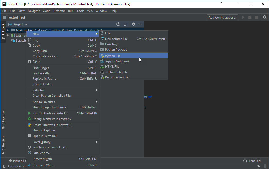Open the VCS menu

coord(90,11)
